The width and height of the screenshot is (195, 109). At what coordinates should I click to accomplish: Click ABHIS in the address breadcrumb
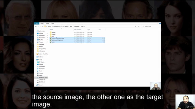point(66,26)
